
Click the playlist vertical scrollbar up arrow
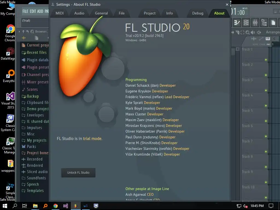pyautogui.click(x=238, y=49)
